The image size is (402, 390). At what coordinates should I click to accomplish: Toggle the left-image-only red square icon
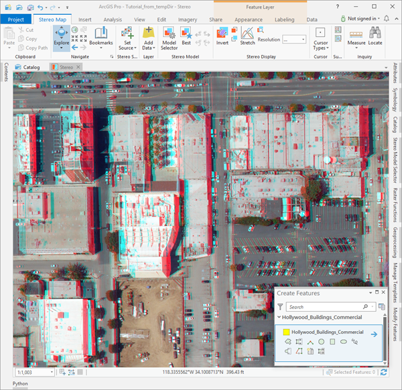[234, 30]
